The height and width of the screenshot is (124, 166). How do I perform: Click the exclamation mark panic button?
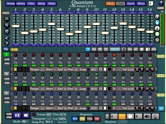click(x=107, y=116)
